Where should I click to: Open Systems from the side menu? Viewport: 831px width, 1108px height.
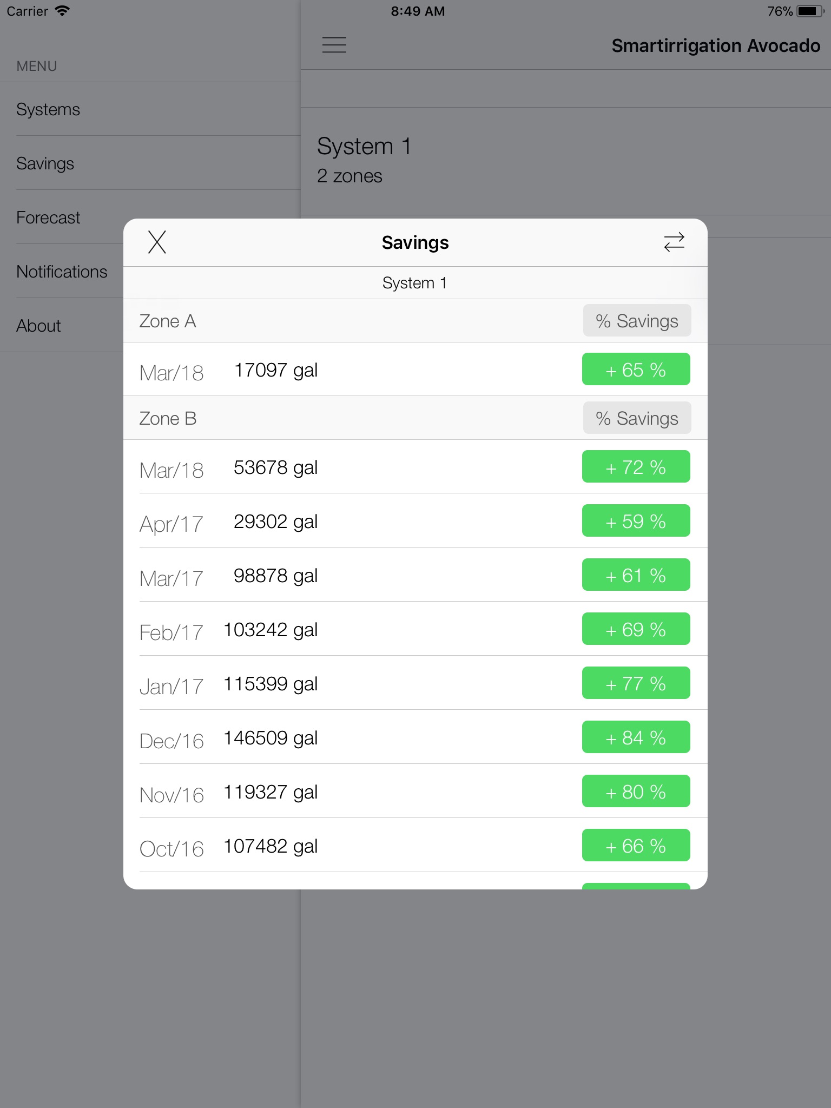48,109
